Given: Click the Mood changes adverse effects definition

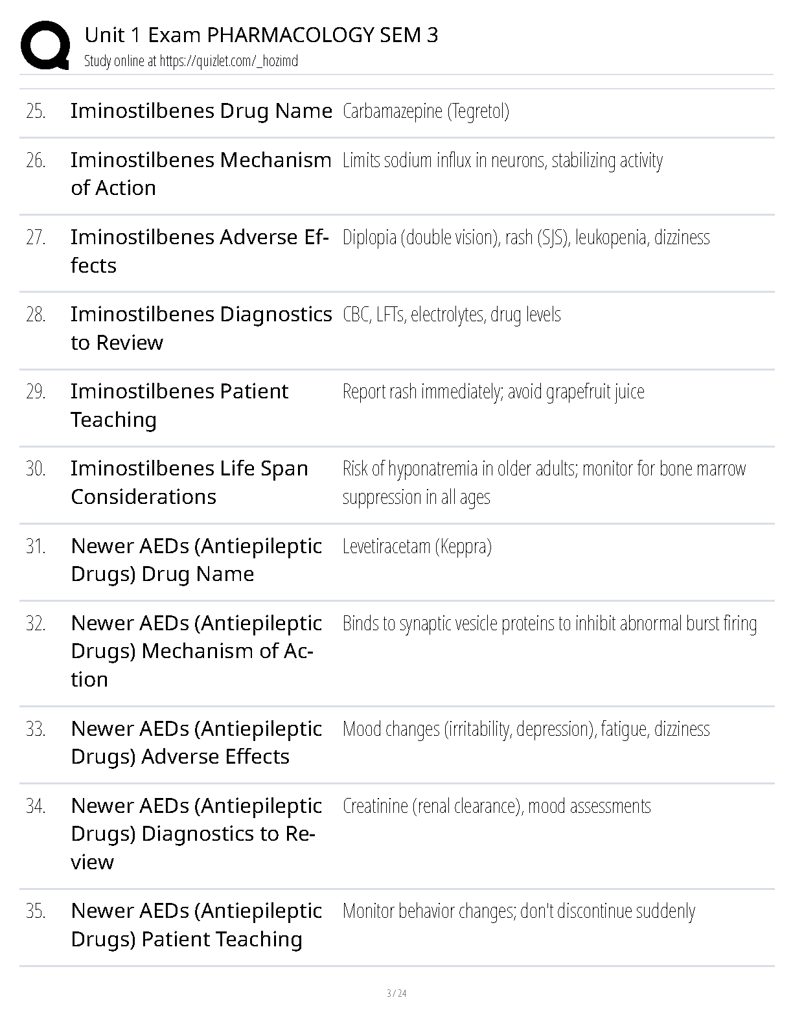Looking at the screenshot, I should pyautogui.click(x=525, y=729).
